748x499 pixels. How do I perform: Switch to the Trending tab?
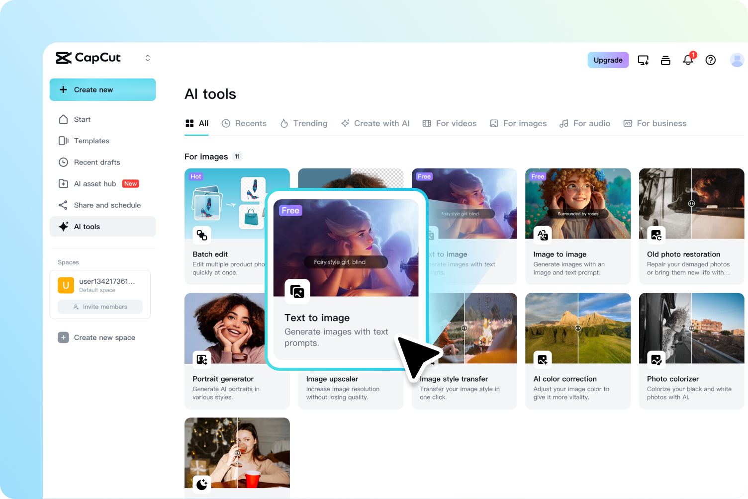304,123
